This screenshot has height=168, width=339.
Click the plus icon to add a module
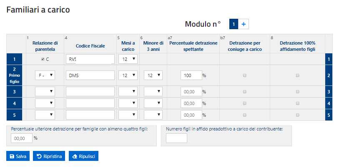point(244,24)
